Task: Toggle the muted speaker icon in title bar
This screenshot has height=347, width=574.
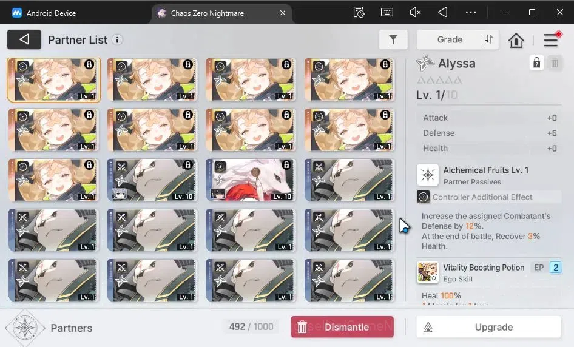Action: pos(415,13)
